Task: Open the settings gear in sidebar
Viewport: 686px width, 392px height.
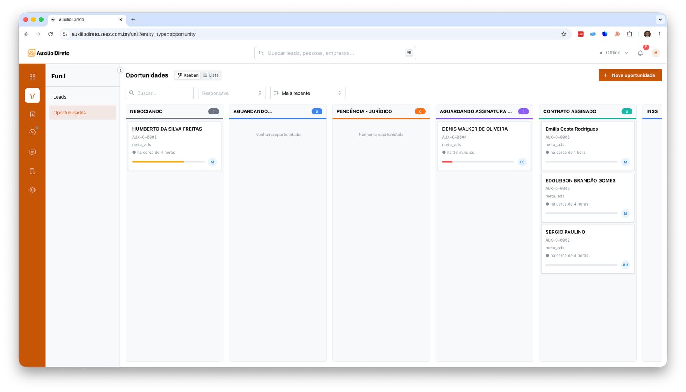Action: point(32,190)
